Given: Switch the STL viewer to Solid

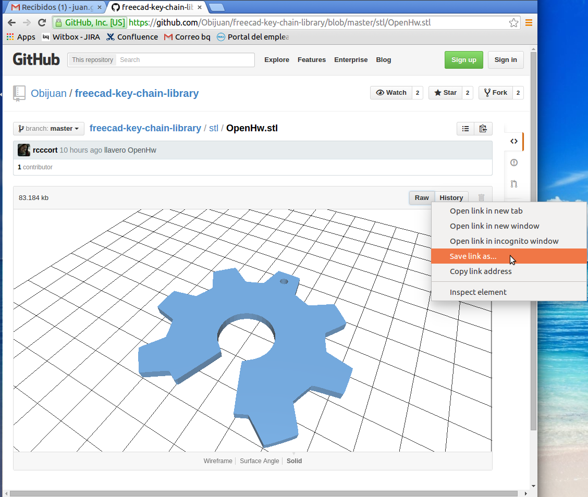Looking at the screenshot, I should click(x=294, y=461).
